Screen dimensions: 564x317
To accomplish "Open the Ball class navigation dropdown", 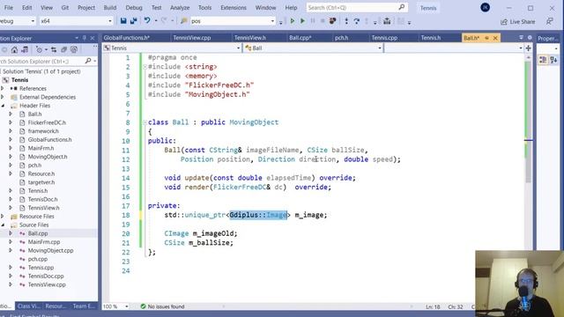I will click(380, 48).
